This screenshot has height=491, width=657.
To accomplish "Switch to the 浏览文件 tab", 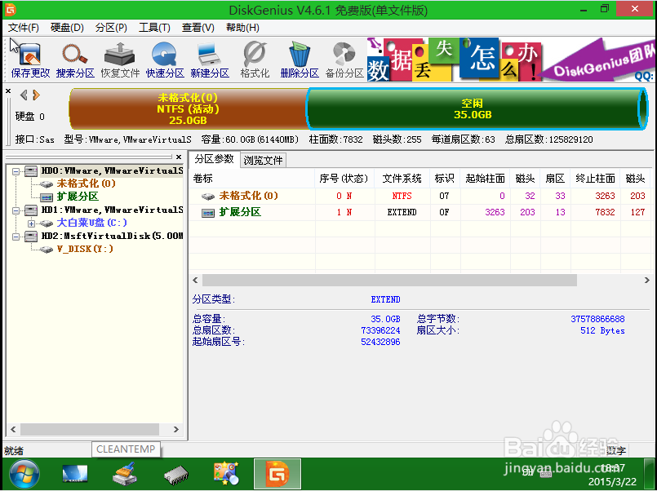I will point(263,161).
